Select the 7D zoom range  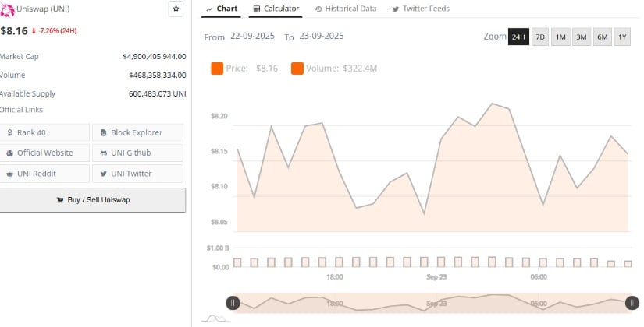540,37
